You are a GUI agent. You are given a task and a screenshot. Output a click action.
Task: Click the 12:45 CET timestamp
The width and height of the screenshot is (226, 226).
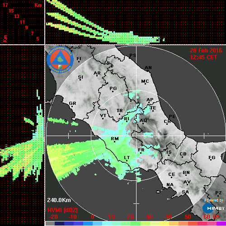(x=203, y=57)
